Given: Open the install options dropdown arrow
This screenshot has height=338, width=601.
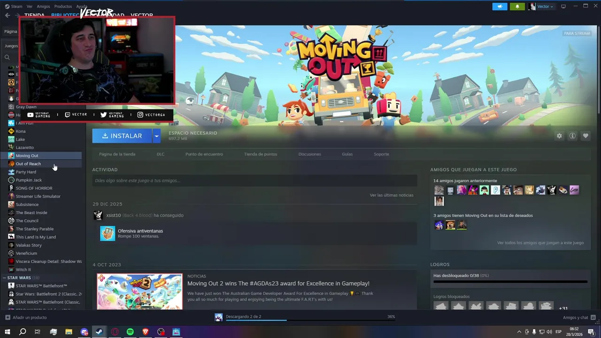Looking at the screenshot, I should coord(156,136).
